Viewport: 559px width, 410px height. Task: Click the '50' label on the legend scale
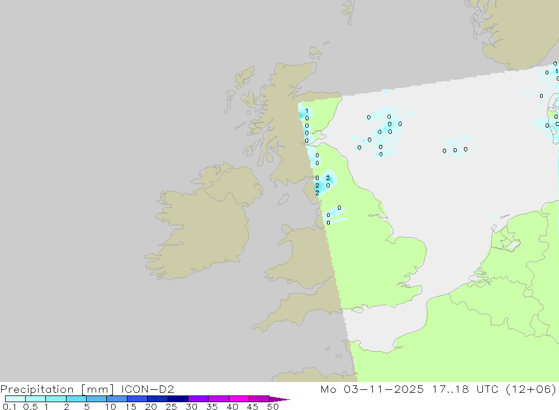click(272, 407)
